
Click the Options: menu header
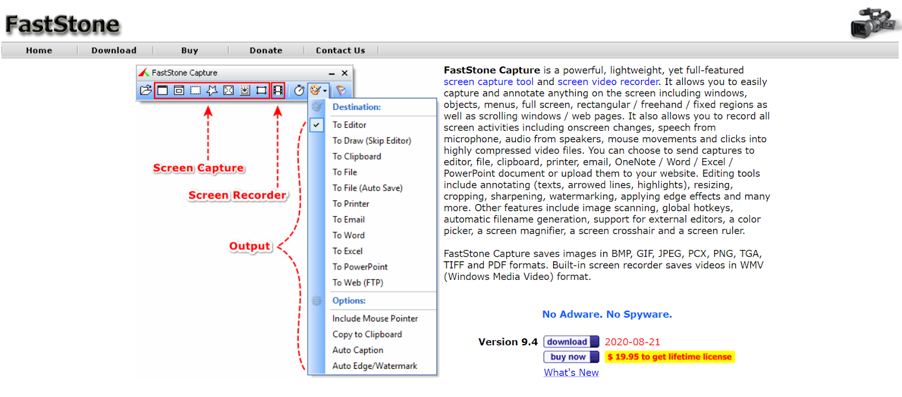349,301
